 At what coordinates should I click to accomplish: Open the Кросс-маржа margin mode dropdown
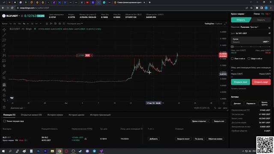238,14
